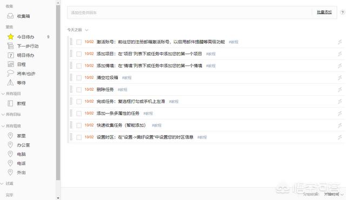Open the 收集箱 inbox icon
Screen dimensions: 346x200
pyautogui.click(x=10, y=16)
